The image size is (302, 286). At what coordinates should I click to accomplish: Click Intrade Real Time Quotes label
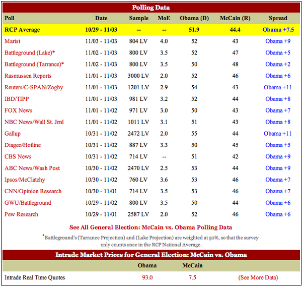point(35,277)
